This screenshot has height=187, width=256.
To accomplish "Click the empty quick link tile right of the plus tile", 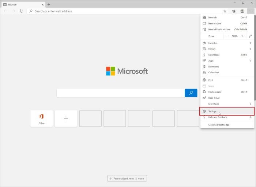I will [x=90, y=118].
